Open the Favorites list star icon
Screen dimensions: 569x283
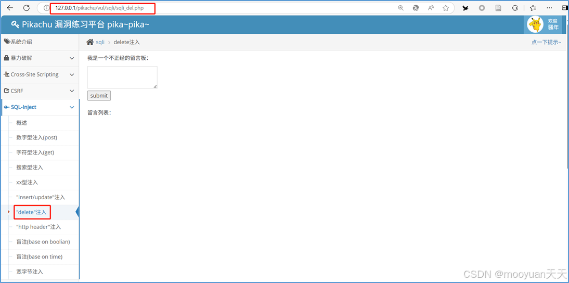pos(533,8)
